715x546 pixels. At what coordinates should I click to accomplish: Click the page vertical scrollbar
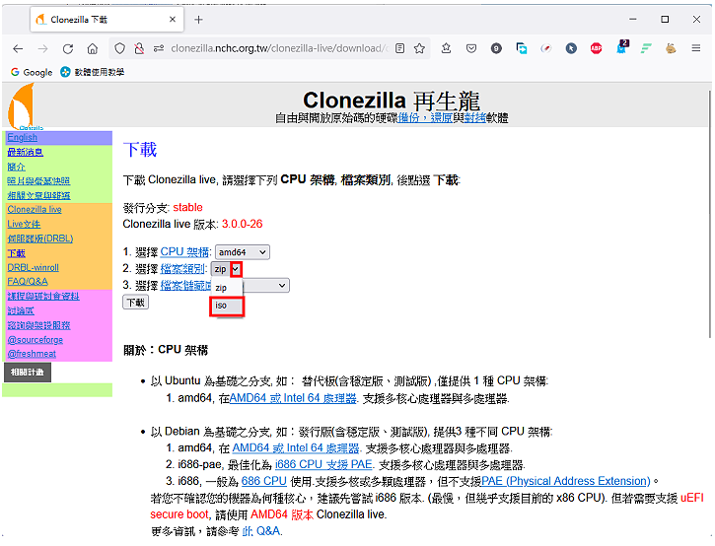click(709, 214)
